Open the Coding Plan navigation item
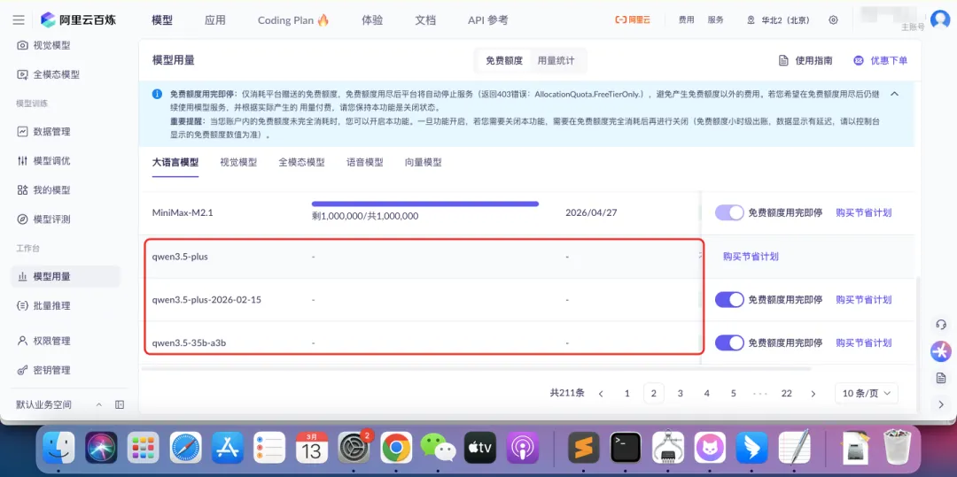 click(293, 20)
